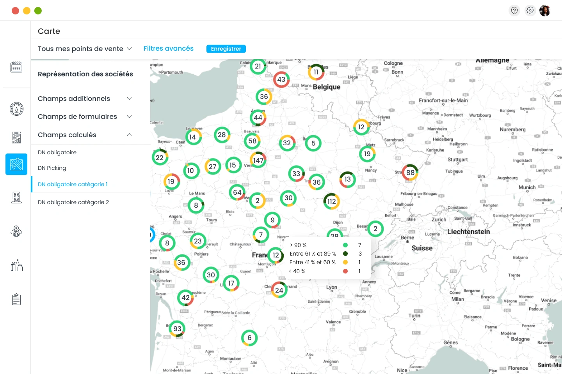Select the DN Picking calculated field

(52, 168)
